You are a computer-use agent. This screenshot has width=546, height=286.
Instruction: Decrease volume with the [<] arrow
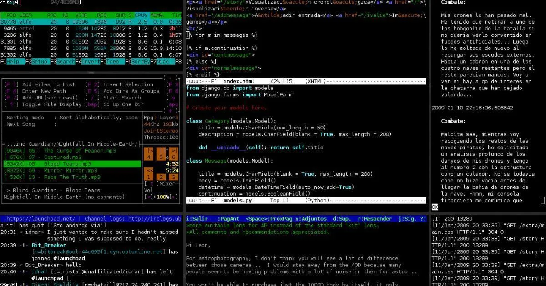[149, 197]
